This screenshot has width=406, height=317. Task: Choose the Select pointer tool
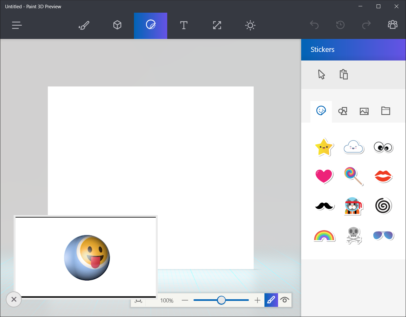pos(321,75)
